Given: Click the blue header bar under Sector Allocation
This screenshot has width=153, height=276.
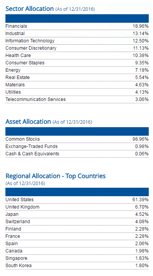Looking at the screenshot, I should pos(77,19).
